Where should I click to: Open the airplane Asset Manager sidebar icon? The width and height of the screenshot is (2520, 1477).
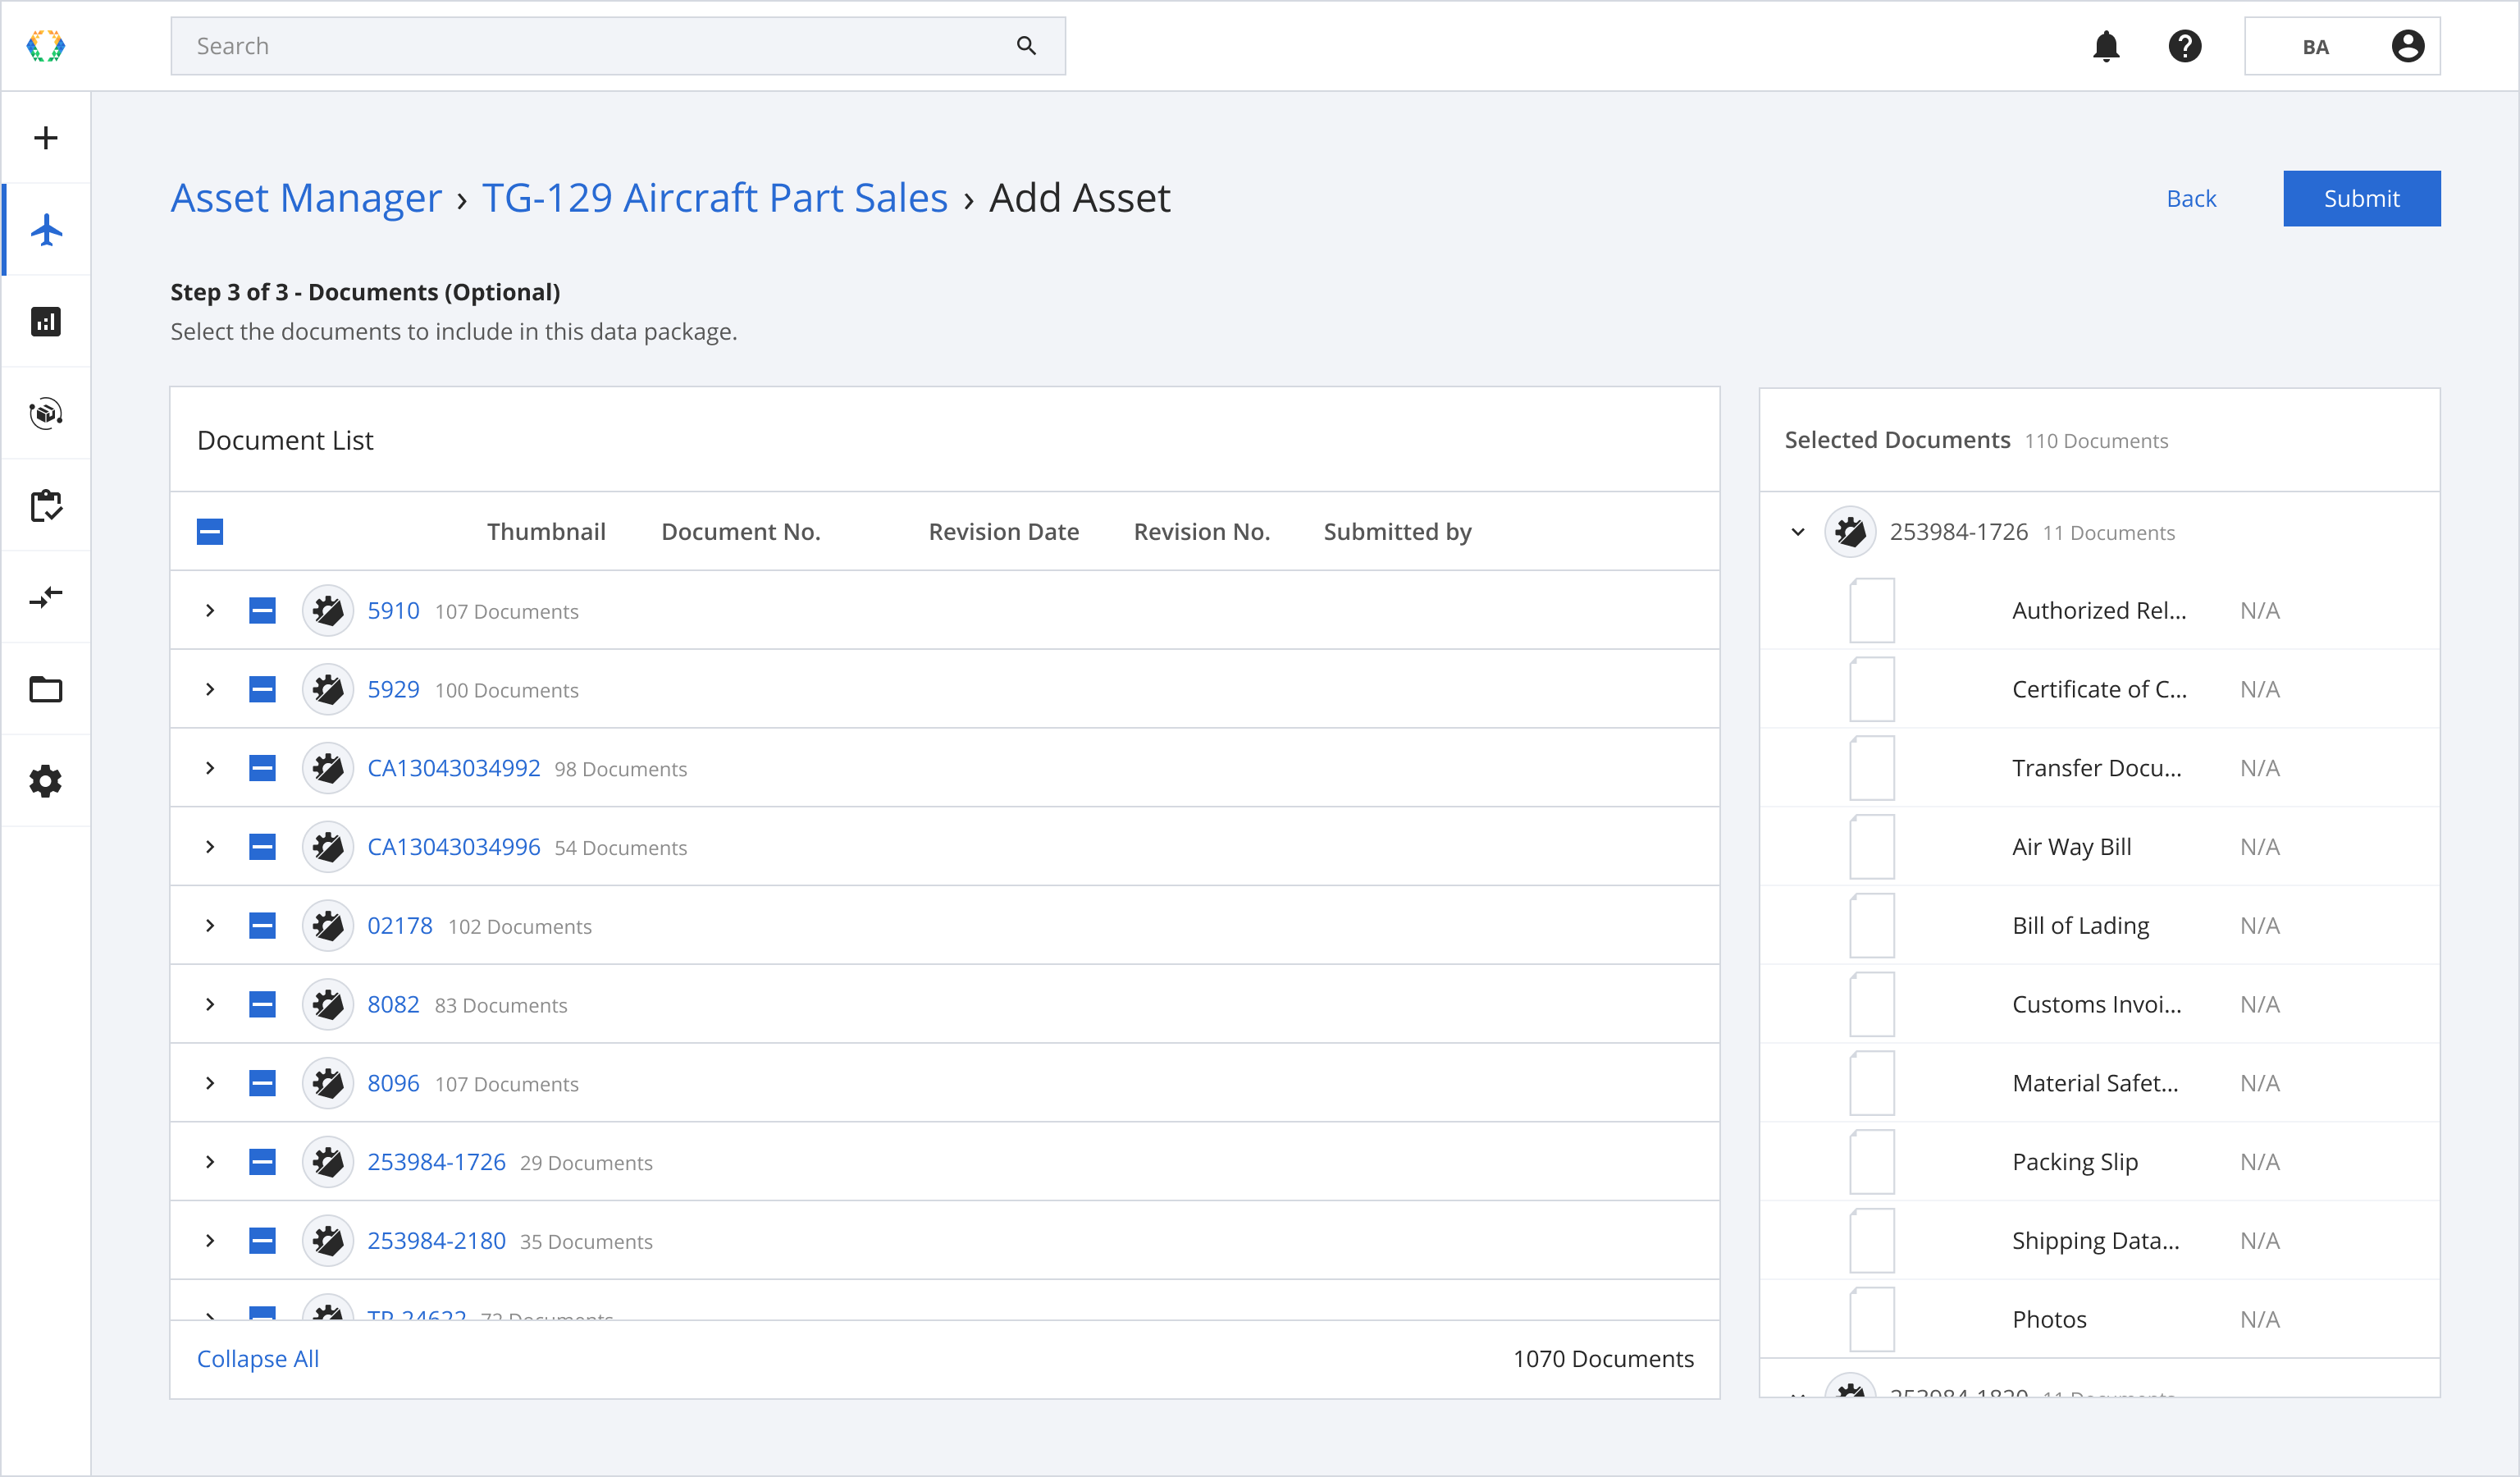point(46,230)
